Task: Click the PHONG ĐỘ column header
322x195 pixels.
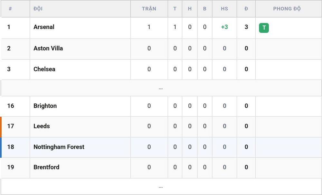Action: tap(287, 9)
